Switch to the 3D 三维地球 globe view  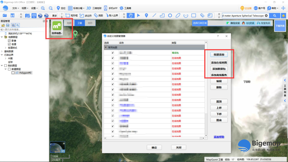94,8
